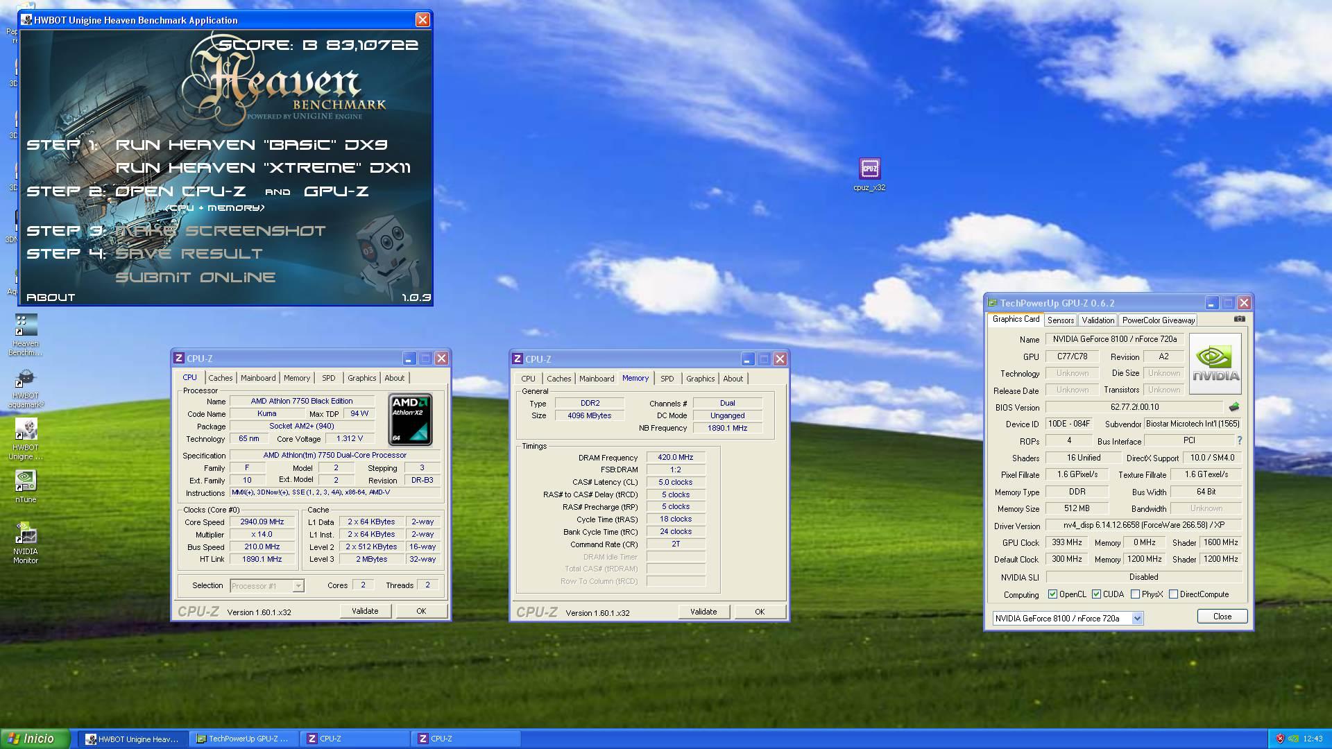Click the Driver Version field in GPU-Z

[x=1144, y=525]
